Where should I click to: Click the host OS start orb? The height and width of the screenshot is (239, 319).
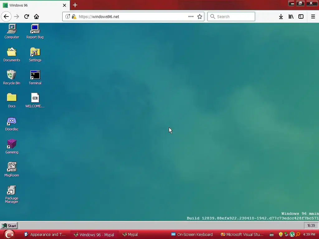point(9,235)
